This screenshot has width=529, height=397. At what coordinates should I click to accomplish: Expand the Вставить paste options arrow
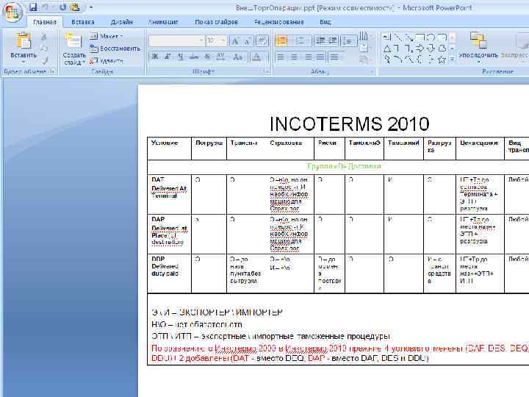tap(24, 62)
